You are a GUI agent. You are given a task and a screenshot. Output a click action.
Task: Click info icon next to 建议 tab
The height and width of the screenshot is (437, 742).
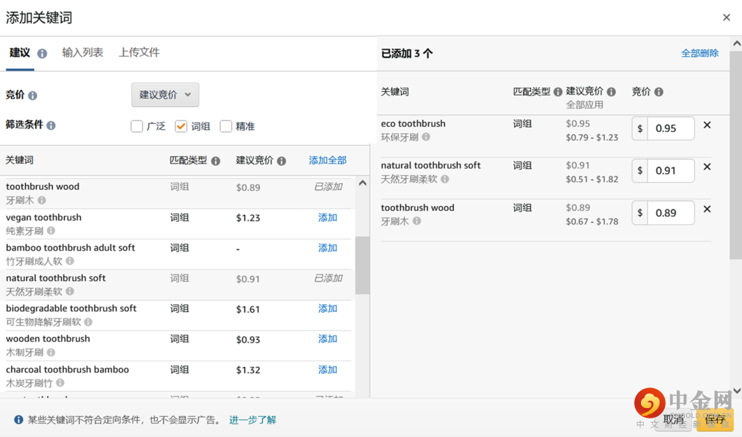point(42,54)
